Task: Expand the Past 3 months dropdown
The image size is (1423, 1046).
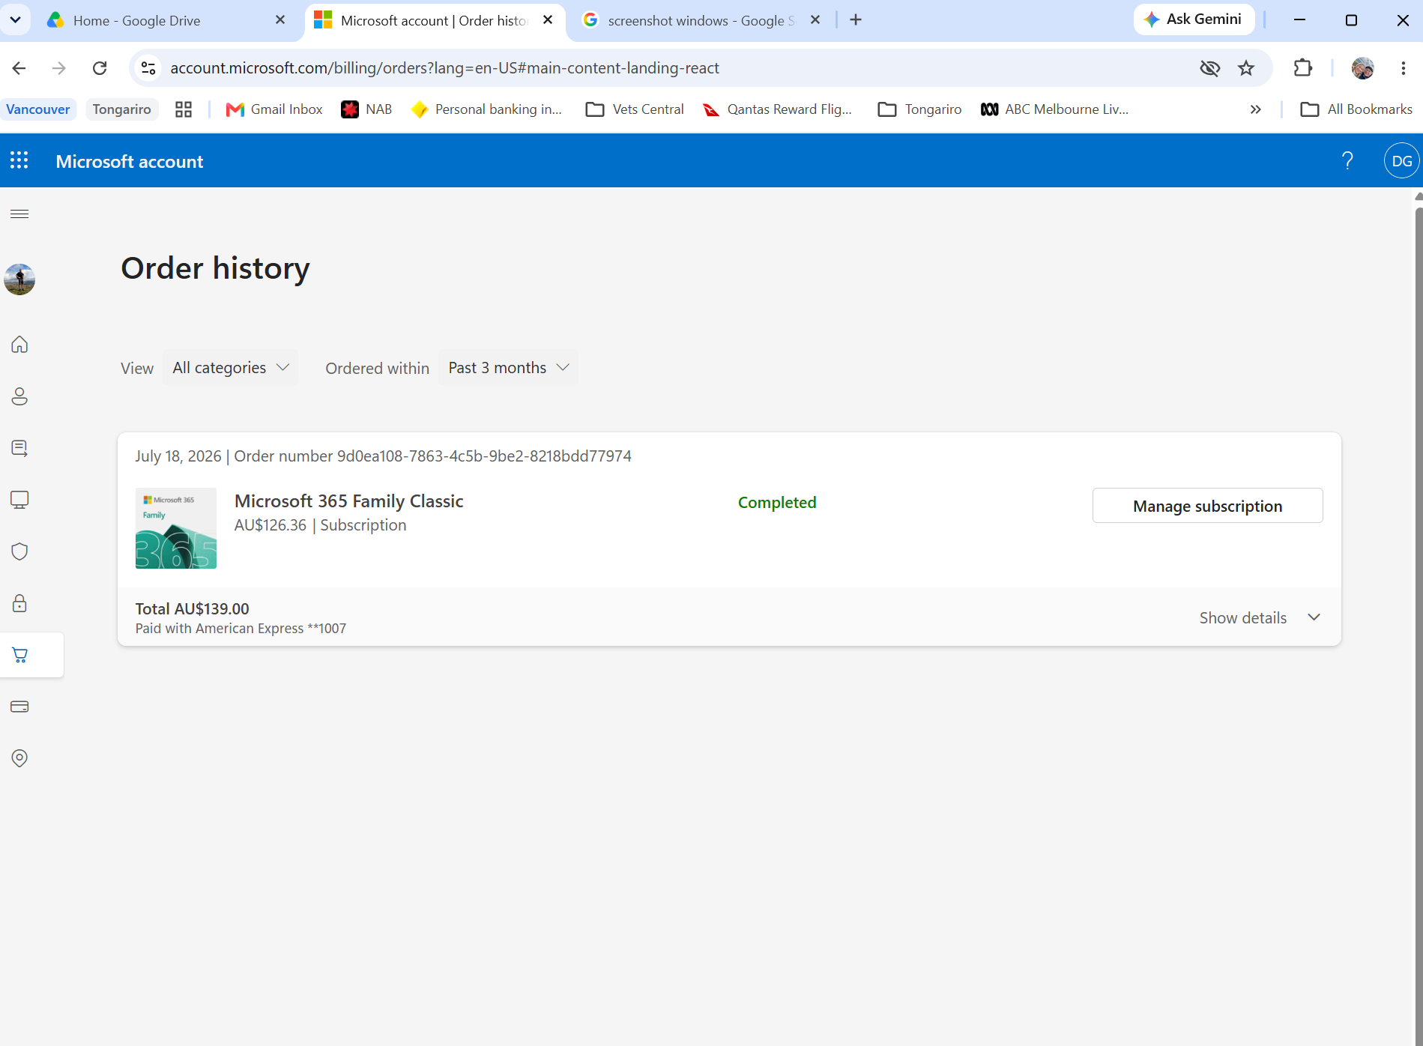Action: [x=509, y=368]
